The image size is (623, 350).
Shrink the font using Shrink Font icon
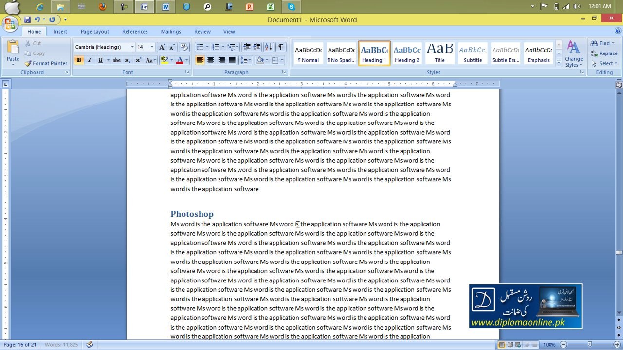click(x=173, y=47)
